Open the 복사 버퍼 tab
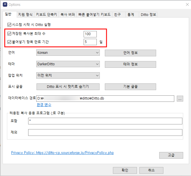 (67, 15)
